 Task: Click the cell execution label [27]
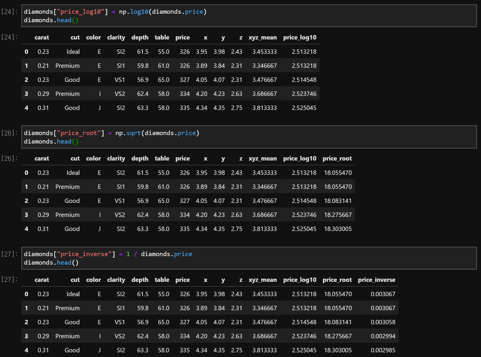click(8, 254)
